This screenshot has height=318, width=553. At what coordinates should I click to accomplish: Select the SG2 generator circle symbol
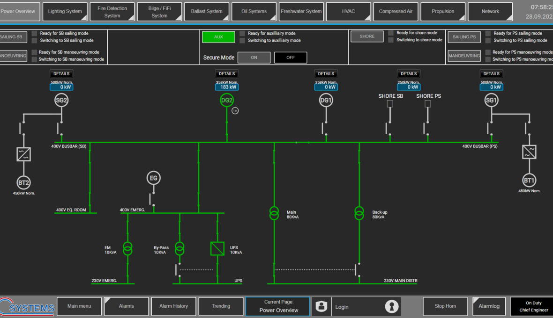61,100
